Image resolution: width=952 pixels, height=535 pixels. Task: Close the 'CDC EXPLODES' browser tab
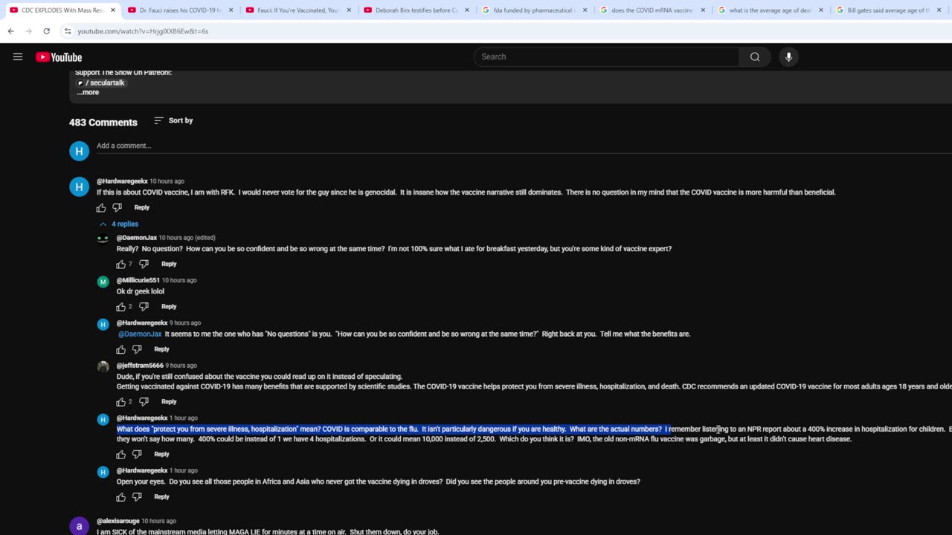(x=113, y=10)
